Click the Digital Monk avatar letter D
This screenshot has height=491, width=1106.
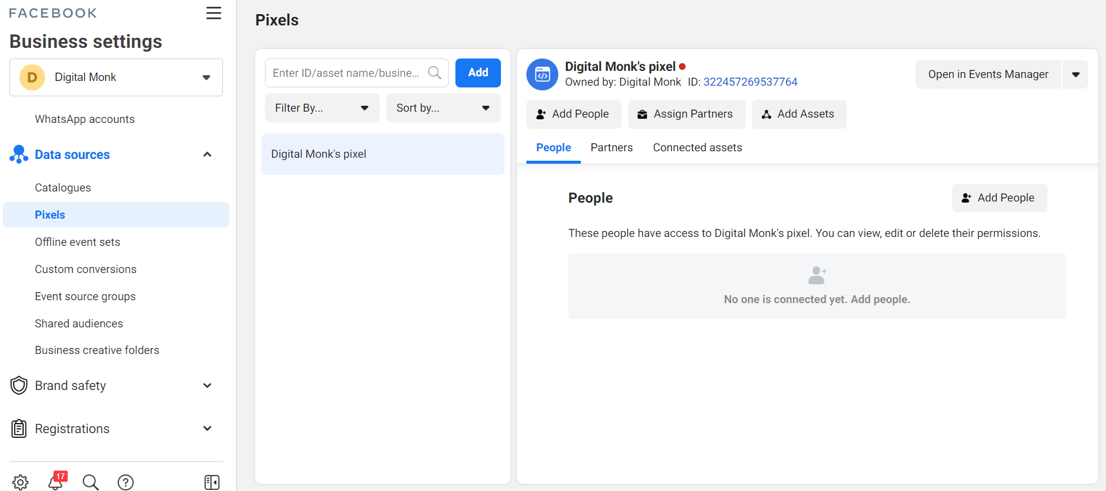pos(33,77)
